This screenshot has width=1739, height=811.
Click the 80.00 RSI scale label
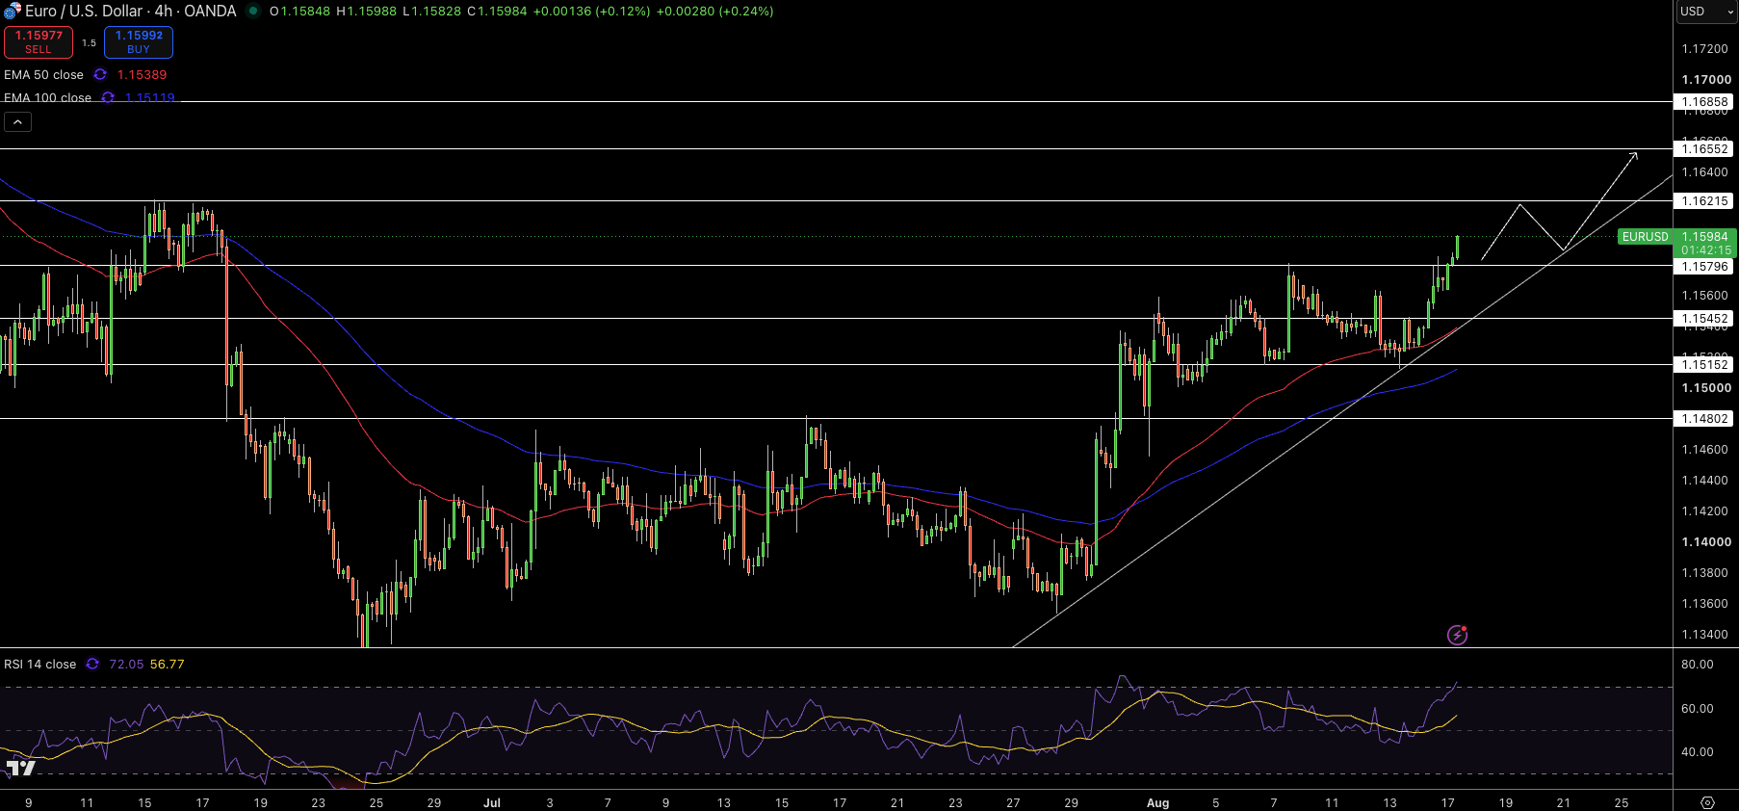pyautogui.click(x=1698, y=665)
